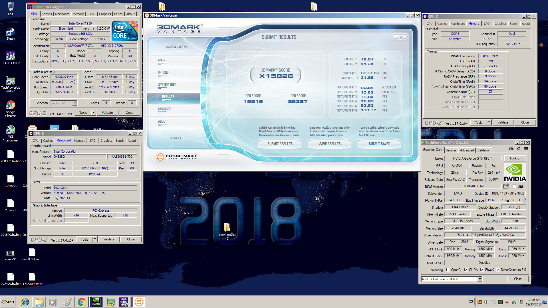Click the Chrome icon in the taskbar
This screenshot has width=548, height=308.
[82, 302]
